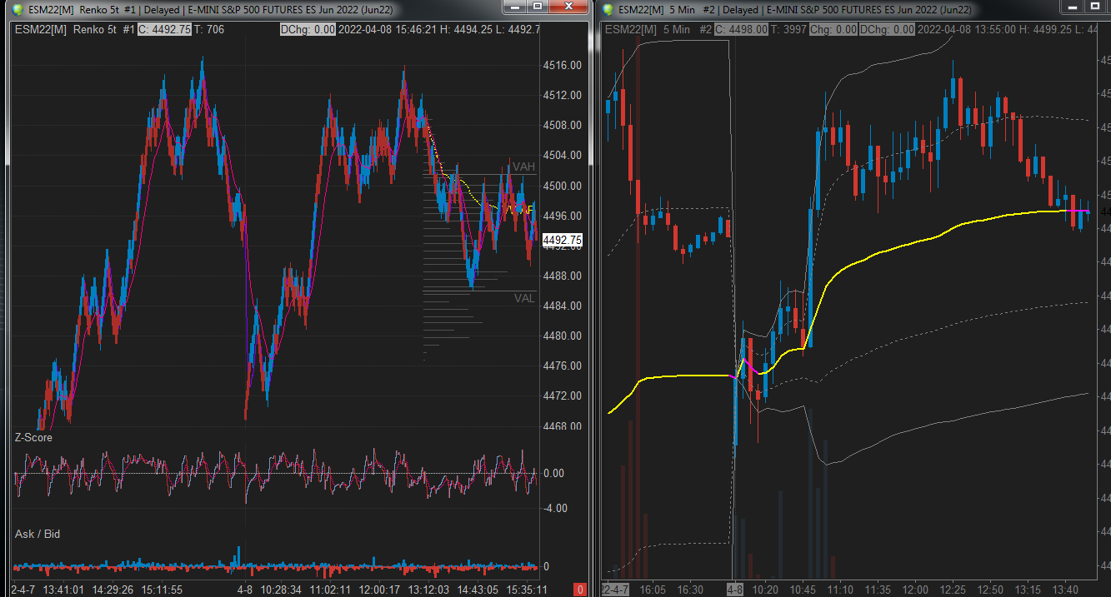The image size is (1111, 597).
Task: Minimize the Renko 5t chart window
Action: click(513, 7)
